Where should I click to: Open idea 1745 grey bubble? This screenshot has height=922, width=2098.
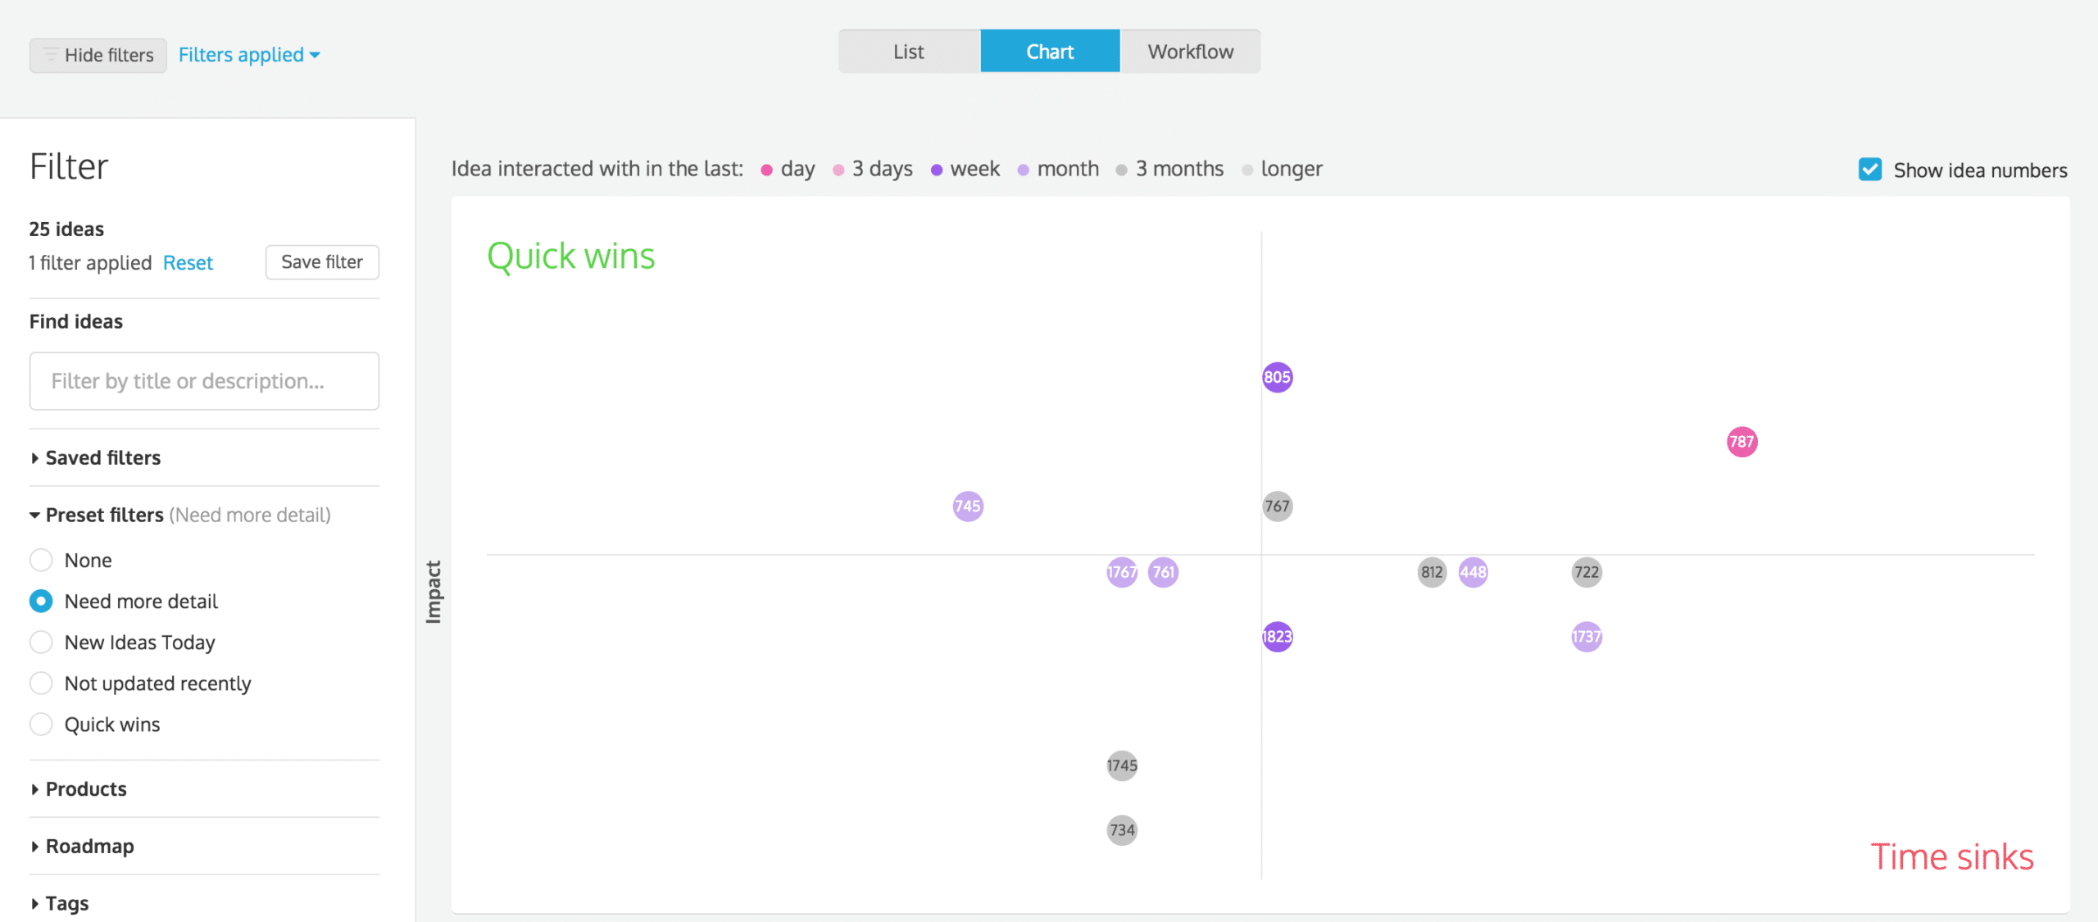[1122, 766]
